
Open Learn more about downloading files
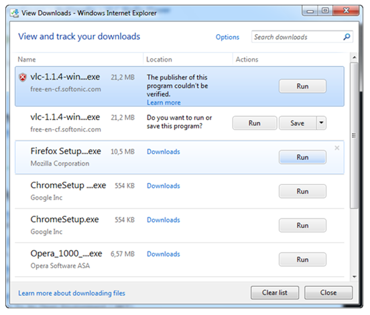(x=72, y=293)
